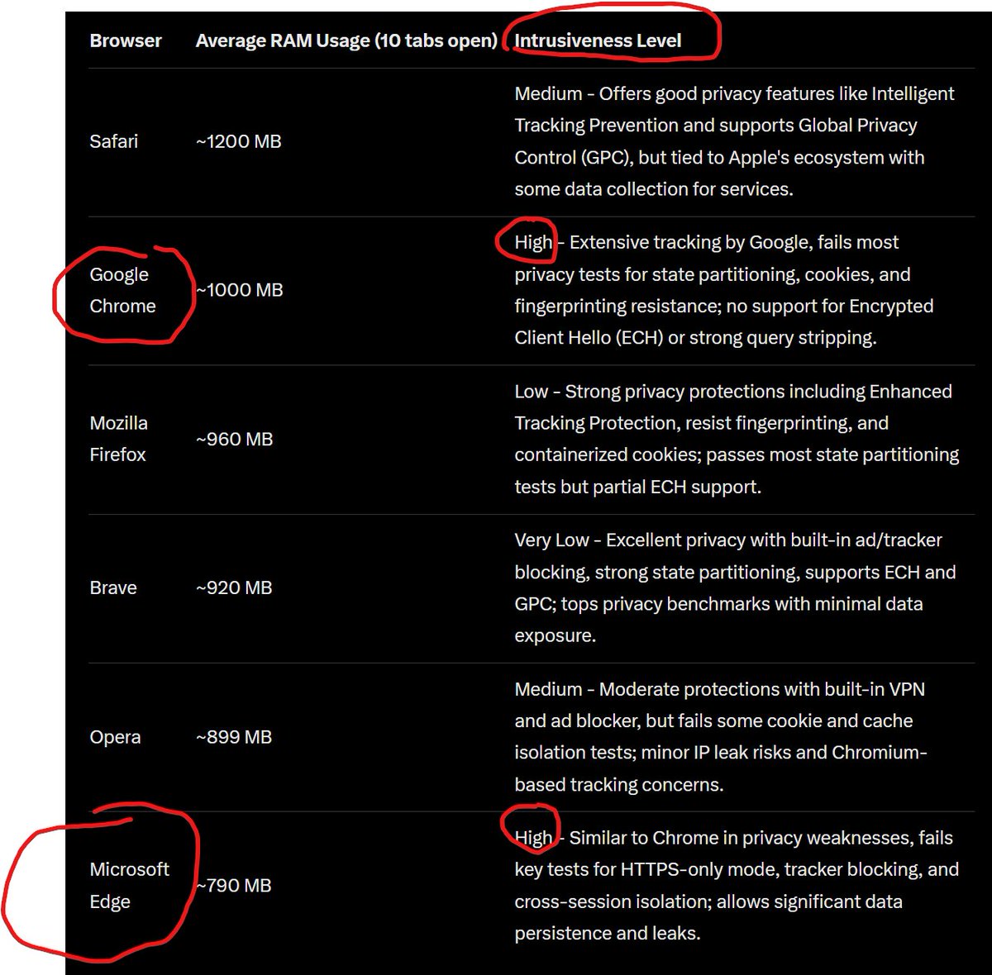
Task: Click the Browser column header
Action: (126, 40)
